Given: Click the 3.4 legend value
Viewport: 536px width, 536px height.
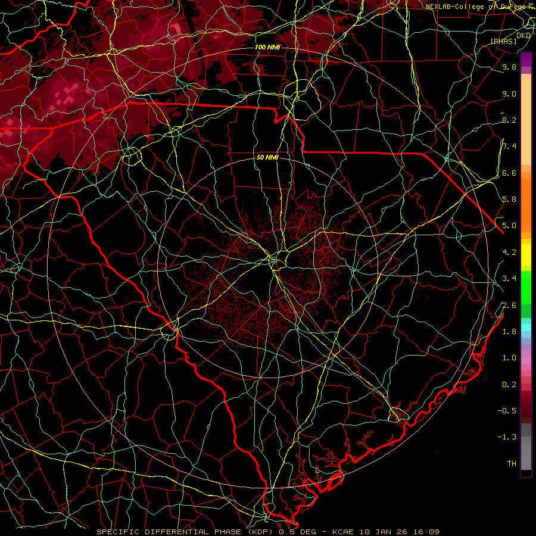Looking at the screenshot, I should 509,279.
